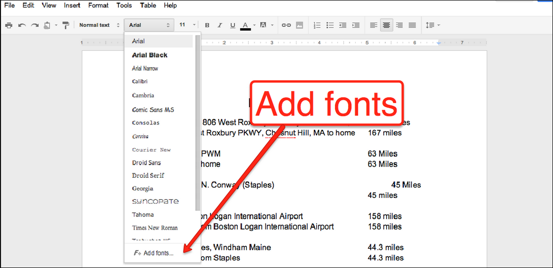Image resolution: width=553 pixels, height=268 pixels.
Task: Open the font size 11 dropdown
Action: coord(187,25)
